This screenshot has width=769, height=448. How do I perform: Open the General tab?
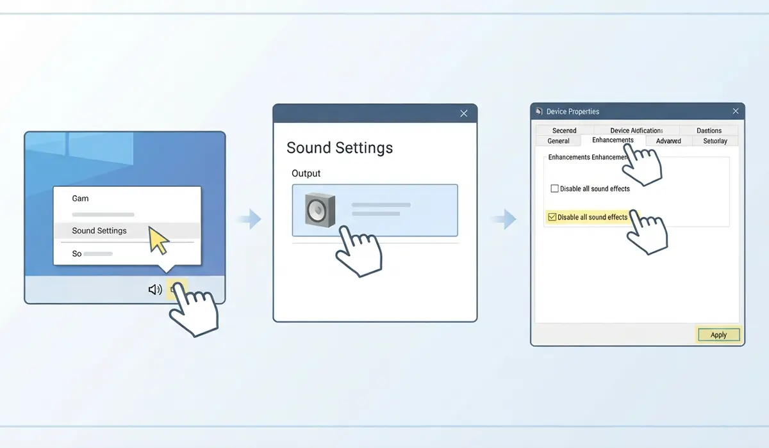[558, 141]
